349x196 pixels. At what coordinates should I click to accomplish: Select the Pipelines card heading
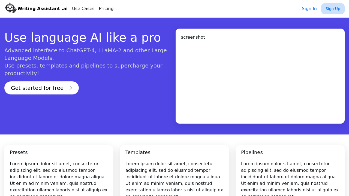tap(252, 152)
